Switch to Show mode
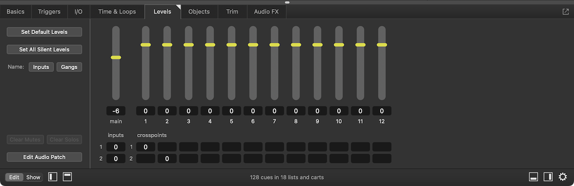This screenshot has height=186, width=574. (33, 177)
